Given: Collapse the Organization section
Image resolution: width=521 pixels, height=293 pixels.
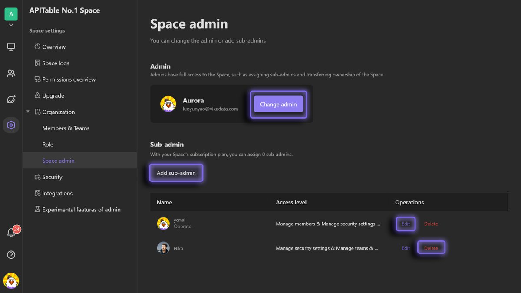Looking at the screenshot, I should pyautogui.click(x=28, y=111).
